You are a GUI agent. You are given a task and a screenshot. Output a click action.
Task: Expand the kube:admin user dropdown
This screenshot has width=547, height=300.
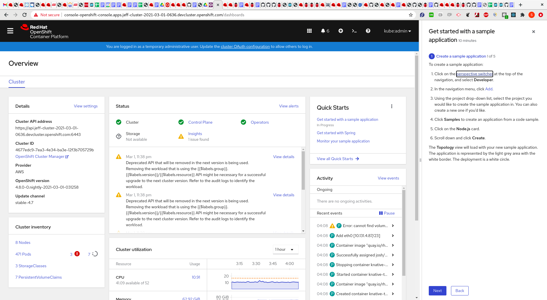click(x=397, y=31)
